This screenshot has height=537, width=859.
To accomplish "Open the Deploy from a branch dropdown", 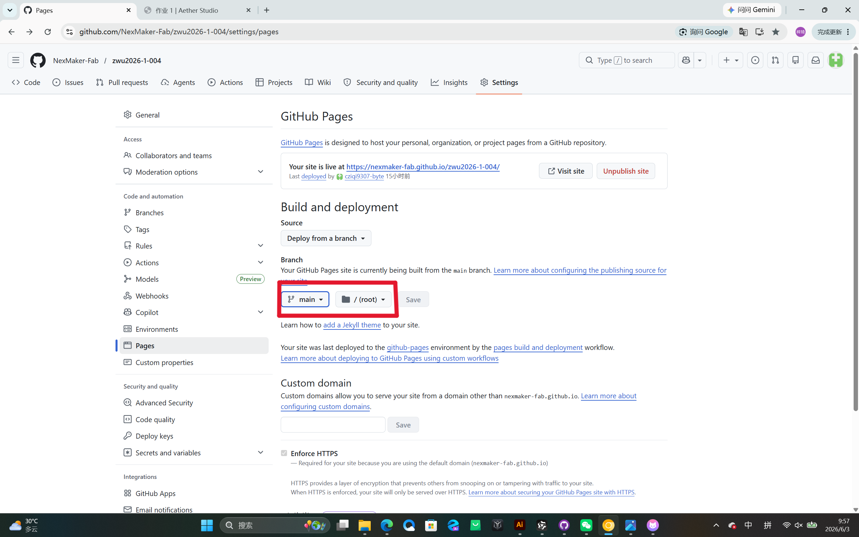I will [x=326, y=238].
